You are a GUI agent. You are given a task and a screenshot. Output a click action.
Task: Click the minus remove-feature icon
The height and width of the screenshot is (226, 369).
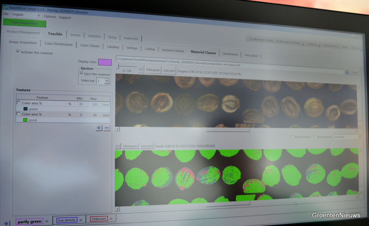pyautogui.click(x=107, y=128)
